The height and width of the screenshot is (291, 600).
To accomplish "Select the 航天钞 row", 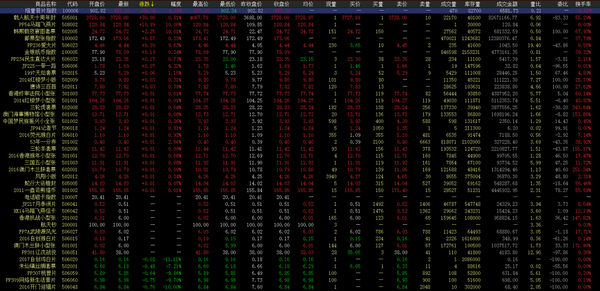I will click(x=300, y=225).
